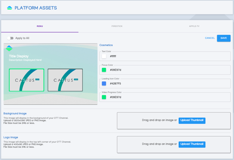Edit the Loading Icon Color hex value
This screenshot has width=234, height=160.
[168, 84]
